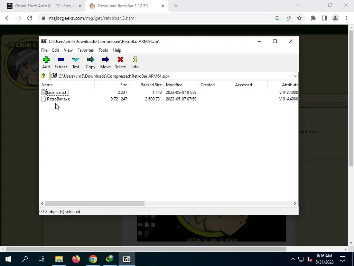Screen dimensions: 354x266
Task: Click 7-Zip taskbar button
Action: pyautogui.click(x=127, y=259)
